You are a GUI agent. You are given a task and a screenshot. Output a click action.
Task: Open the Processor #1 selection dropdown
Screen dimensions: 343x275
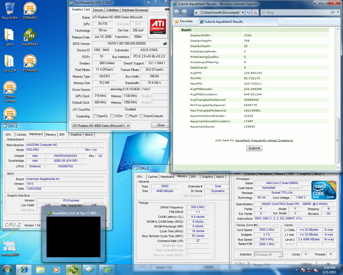[269, 255]
